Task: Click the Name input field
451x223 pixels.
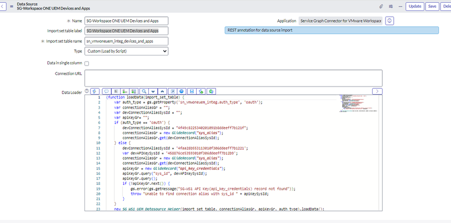Action: [x=126, y=21]
